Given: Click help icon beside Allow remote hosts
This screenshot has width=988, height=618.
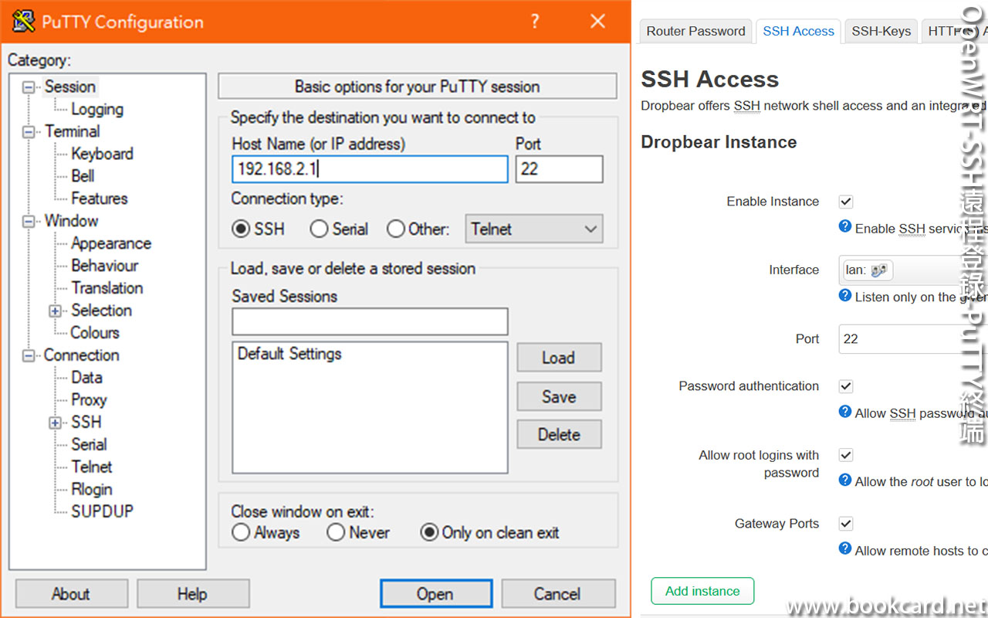Looking at the screenshot, I should (x=845, y=549).
